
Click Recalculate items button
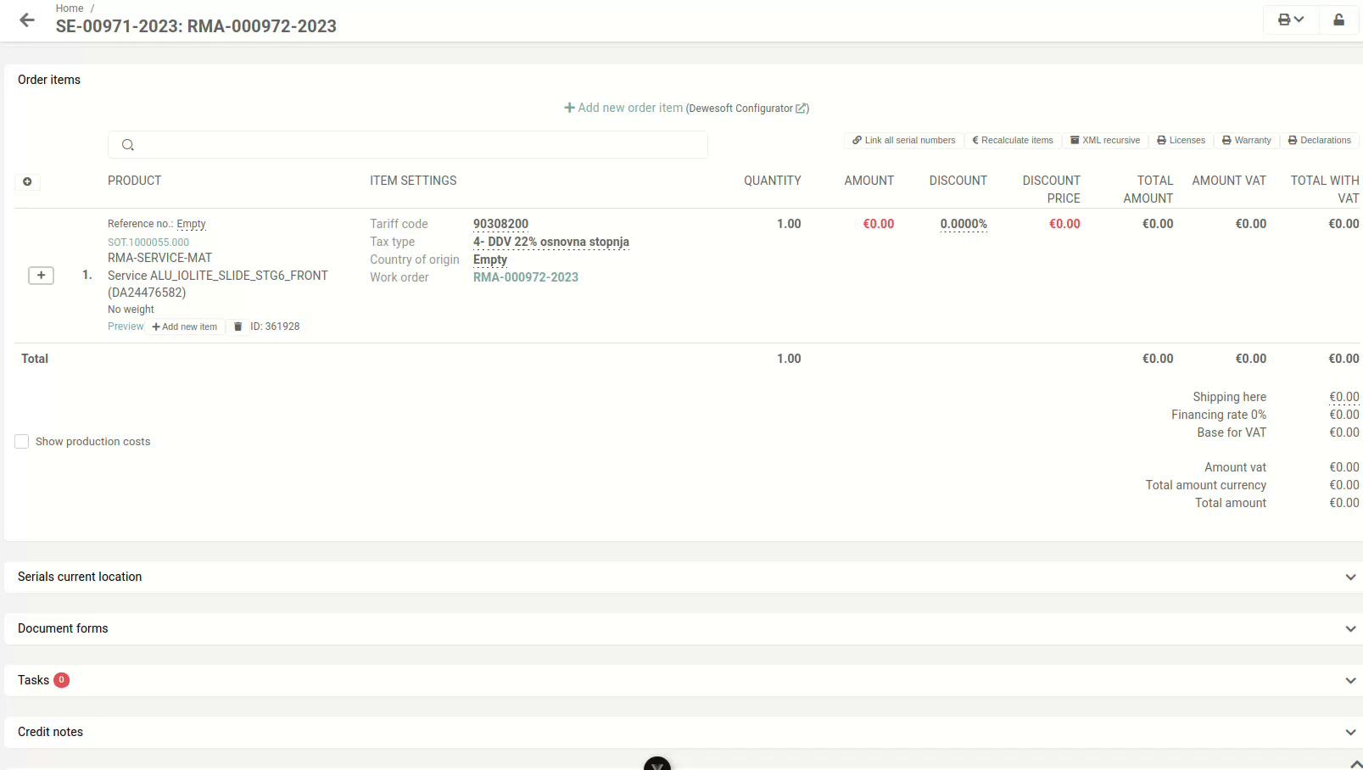coord(1013,141)
